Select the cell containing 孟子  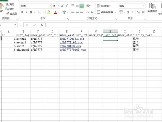click(140, 42)
